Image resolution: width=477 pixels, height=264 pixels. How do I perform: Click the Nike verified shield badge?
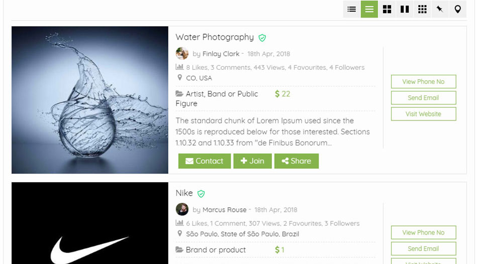[201, 194]
